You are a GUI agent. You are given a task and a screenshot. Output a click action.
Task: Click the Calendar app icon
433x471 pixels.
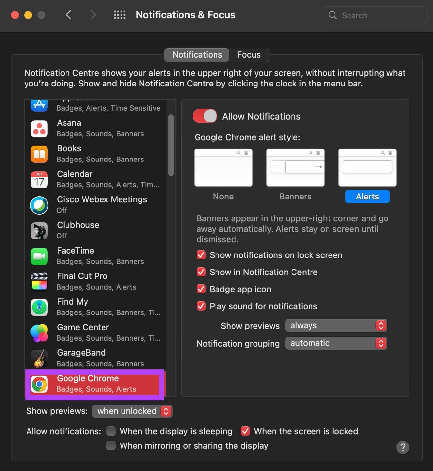point(39,179)
